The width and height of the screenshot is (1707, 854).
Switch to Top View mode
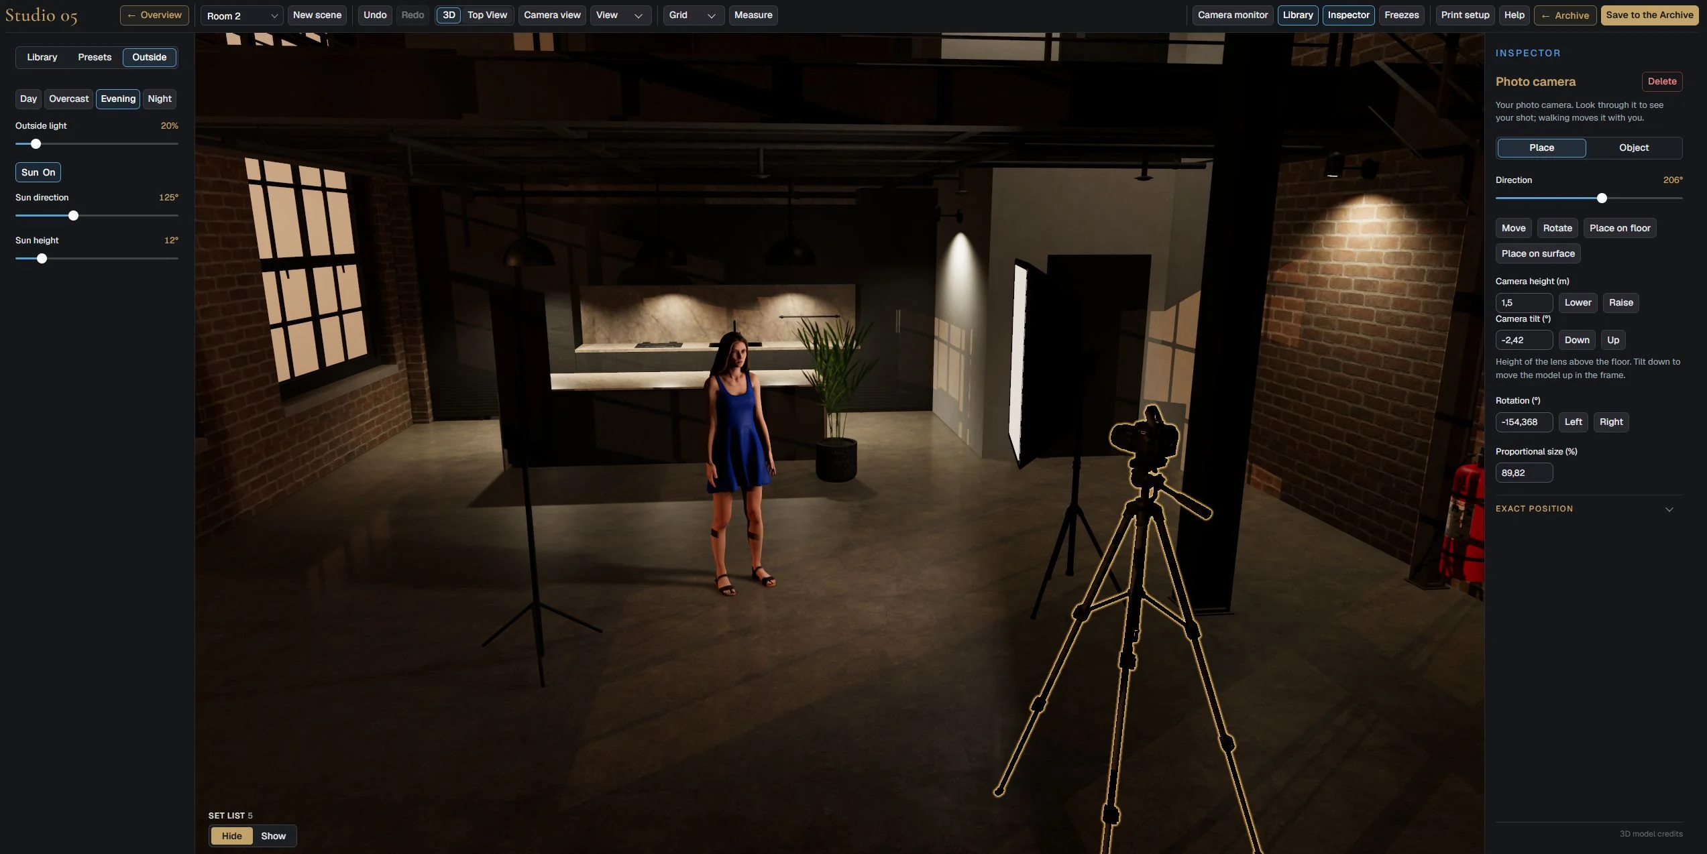point(487,15)
